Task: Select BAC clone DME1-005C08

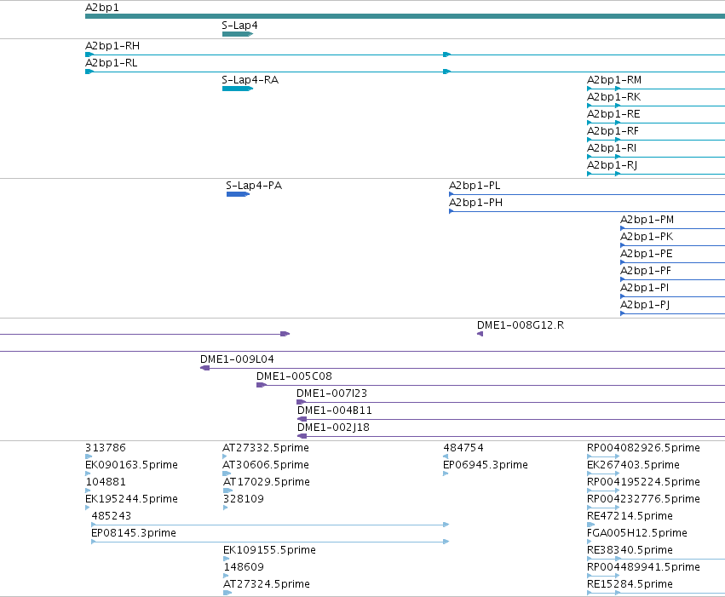Action: [294, 376]
